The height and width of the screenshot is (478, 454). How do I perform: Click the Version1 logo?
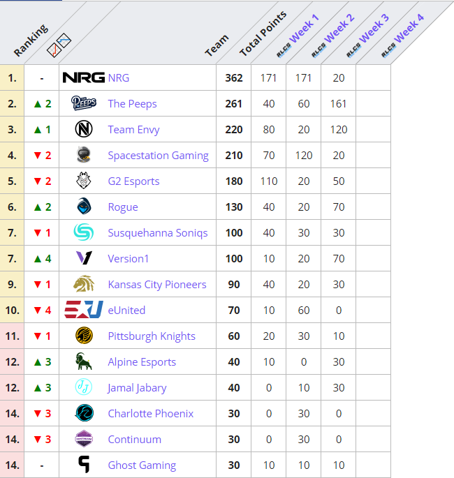[84, 258]
